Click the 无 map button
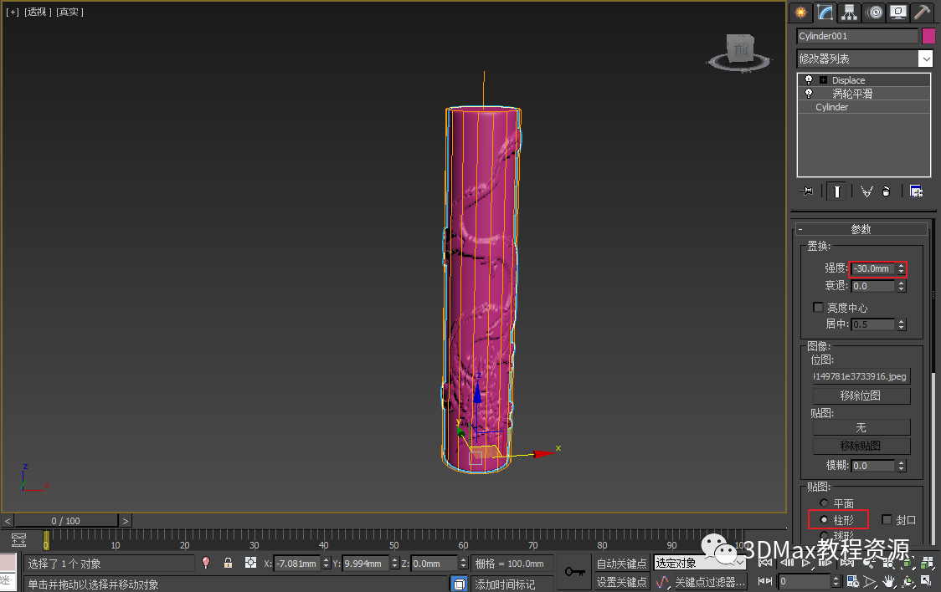This screenshot has width=941, height=592. click(x=861, y=428)
